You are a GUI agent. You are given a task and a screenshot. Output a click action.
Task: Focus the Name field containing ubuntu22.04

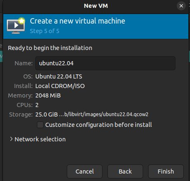point(105,63)
